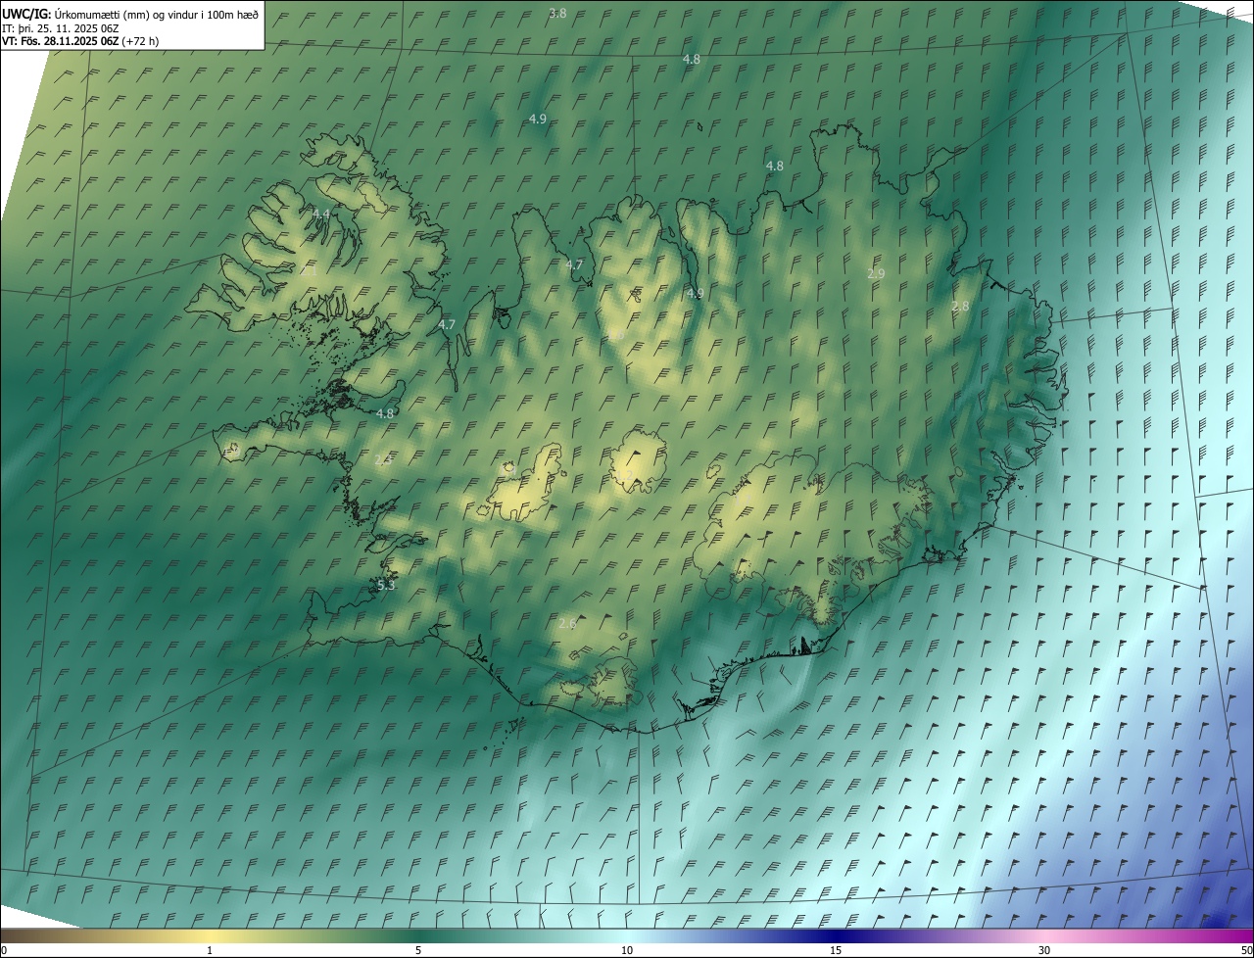Click the '2.9' value label on the map
Image resolution: width=1254 pixels, height=958 pixels.
[x=876, y=274]
